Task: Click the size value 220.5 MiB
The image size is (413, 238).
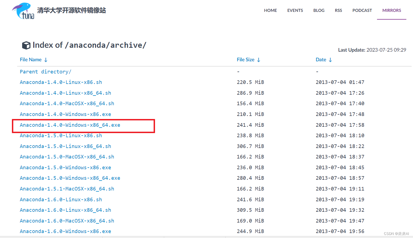Action: point(250,82)
